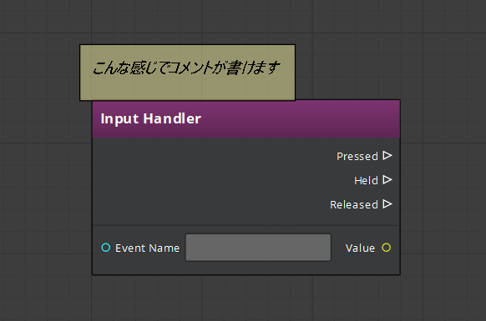
Task: Click the Held label text
Action: pos(366,180)
